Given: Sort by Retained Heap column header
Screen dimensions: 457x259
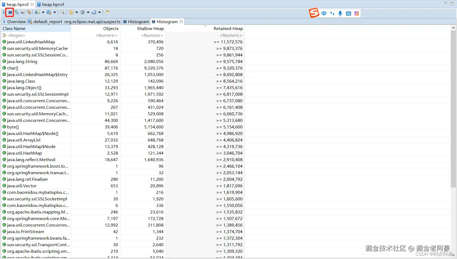Looking at the screenshot, I should (228, 28).
